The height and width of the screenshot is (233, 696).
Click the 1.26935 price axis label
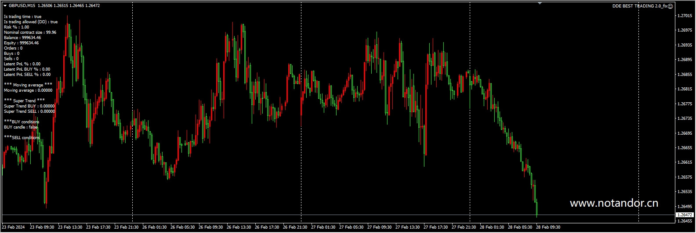point(685,45)
